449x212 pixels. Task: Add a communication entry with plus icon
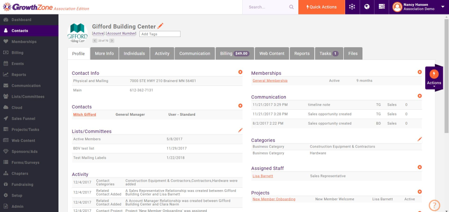(x=420, y=96)
